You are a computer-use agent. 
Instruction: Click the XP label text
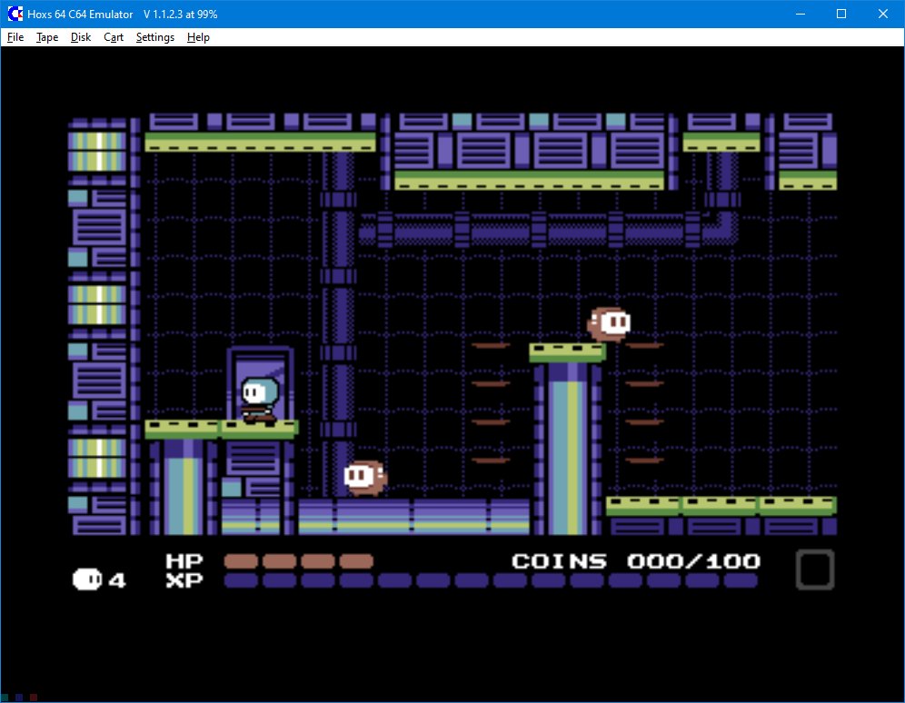click(184, 580)
